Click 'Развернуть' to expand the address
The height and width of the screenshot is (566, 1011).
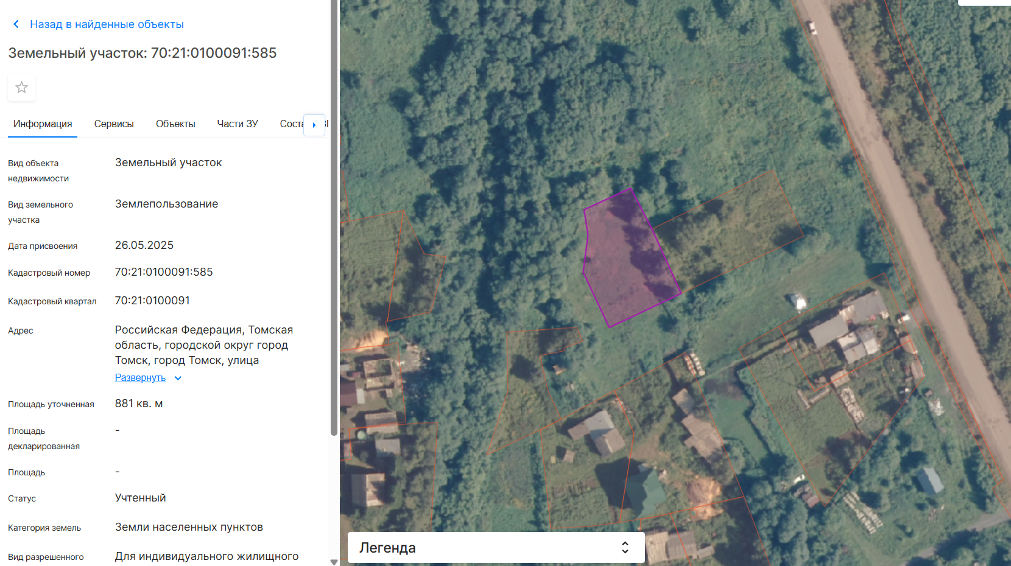coord(140,378)
